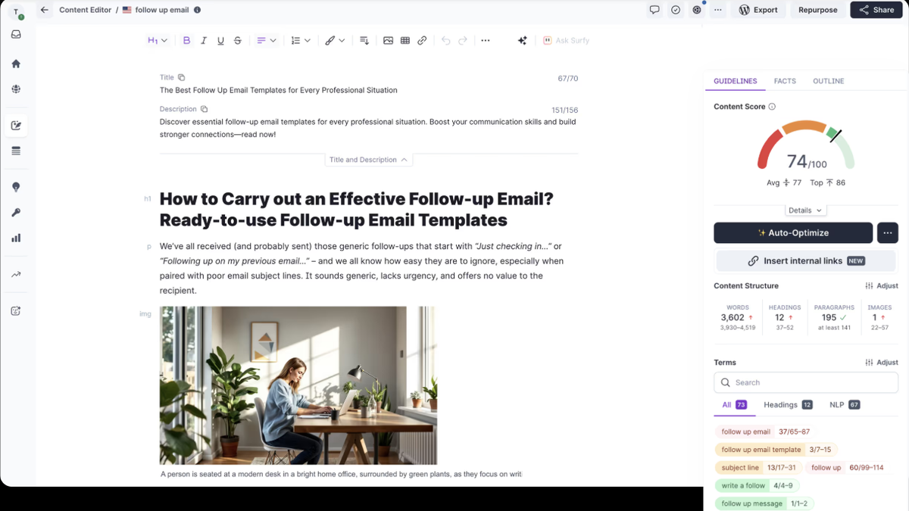Open the stacked list sidebar icon
This screenshot has width=909, height=511.
16,151
